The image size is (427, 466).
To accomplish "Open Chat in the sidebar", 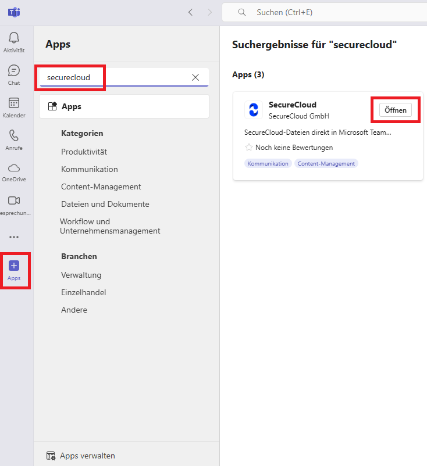I will (x=14, y=75).
